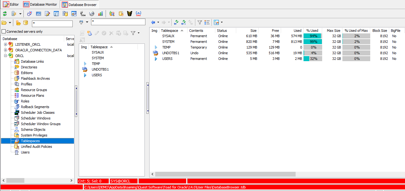This screenshot has height=191, width=405.
Task: Click the new folder with star icon
Action: [18, 23]
